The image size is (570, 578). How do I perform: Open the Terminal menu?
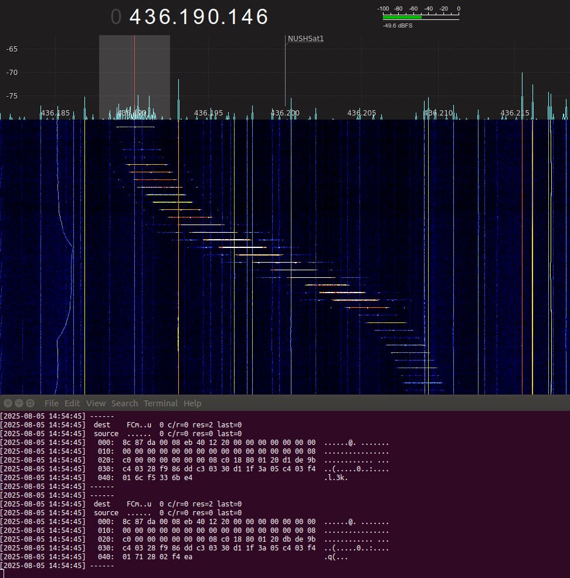[x=160, y=403]
